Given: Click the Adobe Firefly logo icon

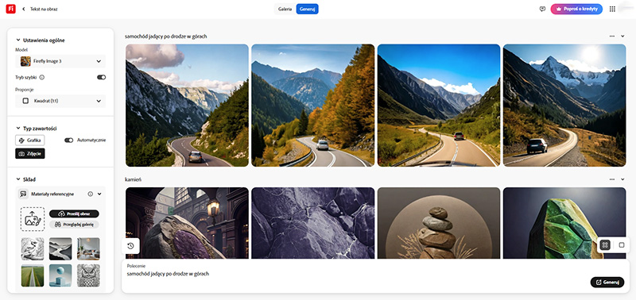Looking at the screenshot, I should [10, 9].
